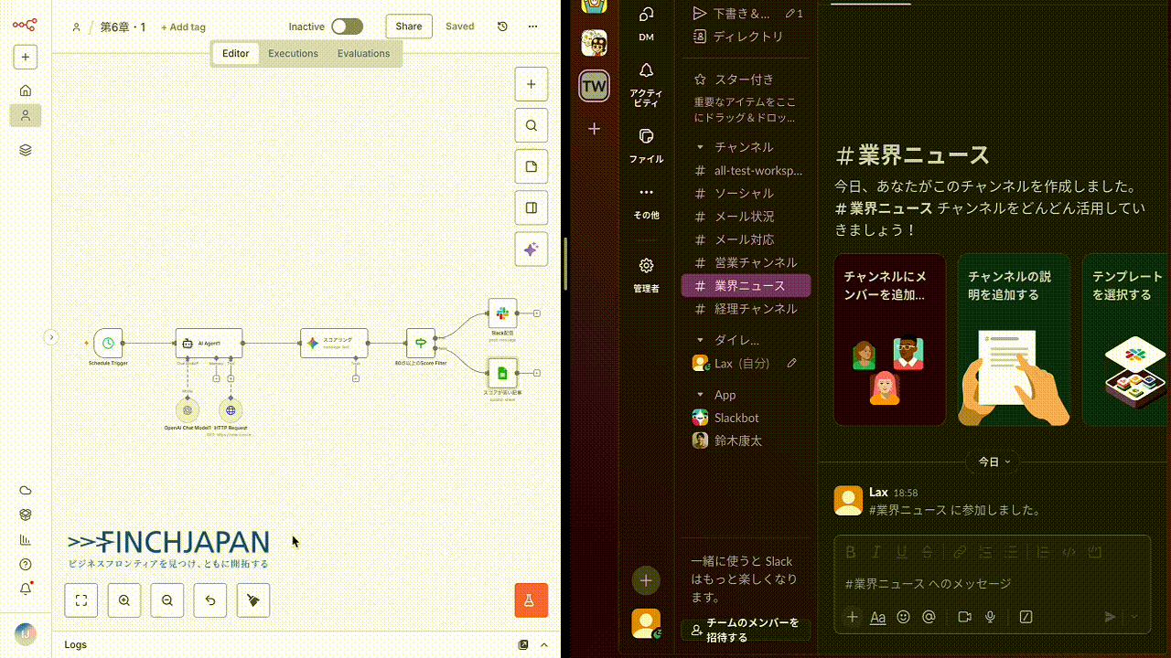Click the workflow history clock icon
1171x658 pixels.
point(502,27)
